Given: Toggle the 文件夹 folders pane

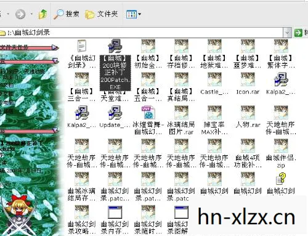Looking at the screenshot, I should pos(101,14).
